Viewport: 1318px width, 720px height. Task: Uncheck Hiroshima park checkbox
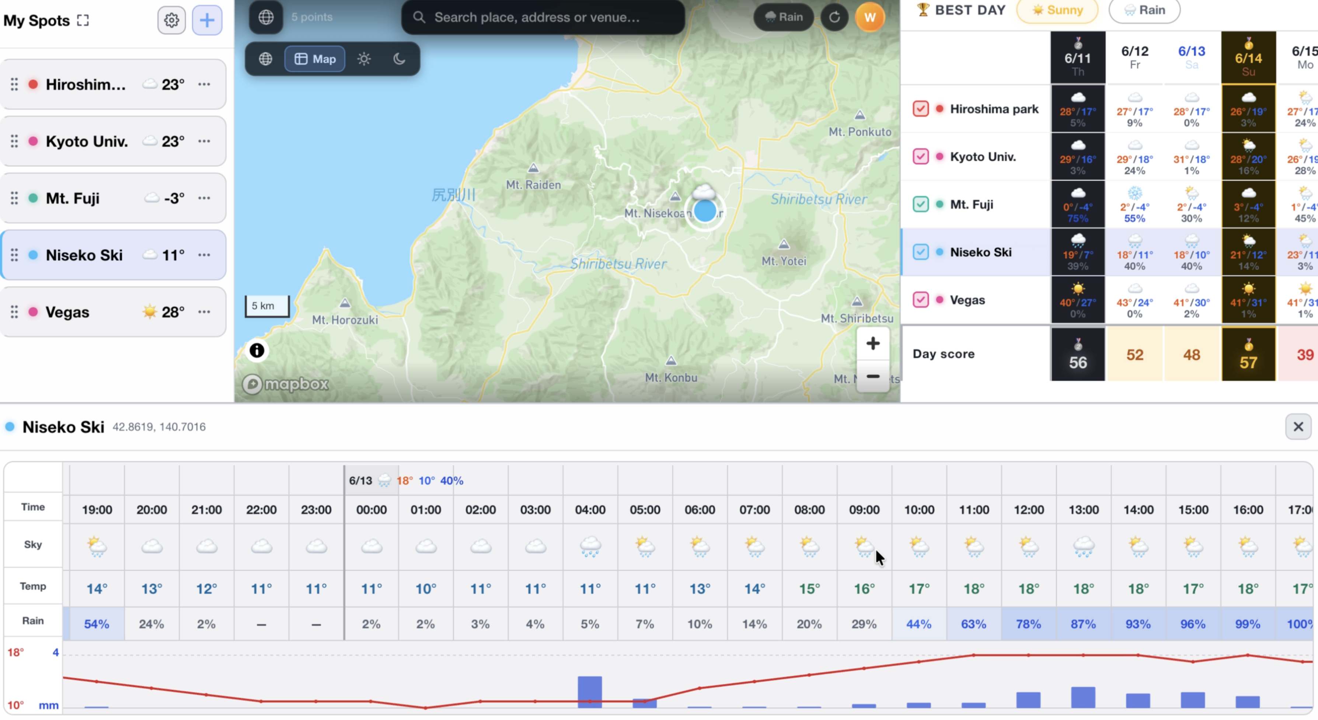click(920, 109)
